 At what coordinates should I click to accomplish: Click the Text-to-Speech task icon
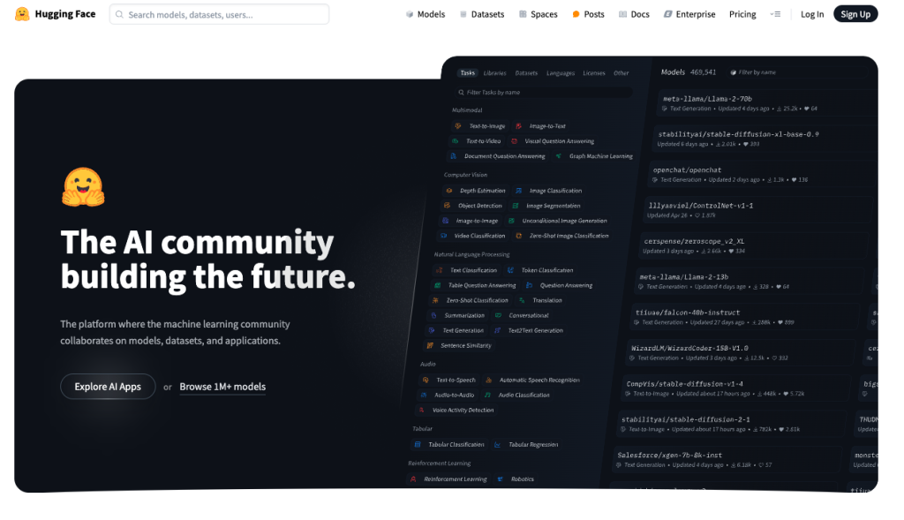pyautogui.click(x=426, y=380)
